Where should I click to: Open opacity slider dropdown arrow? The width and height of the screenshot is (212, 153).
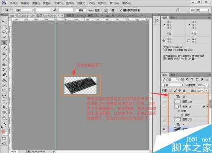coord(206,85)
